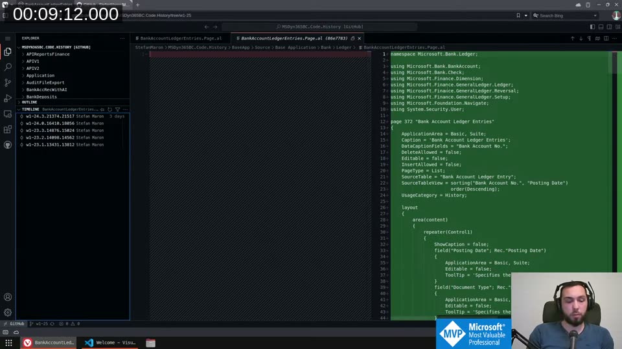Toggle secondary side bar visibility
The width and height of the screenshot is (622, 349).
(x=609, y=26)
